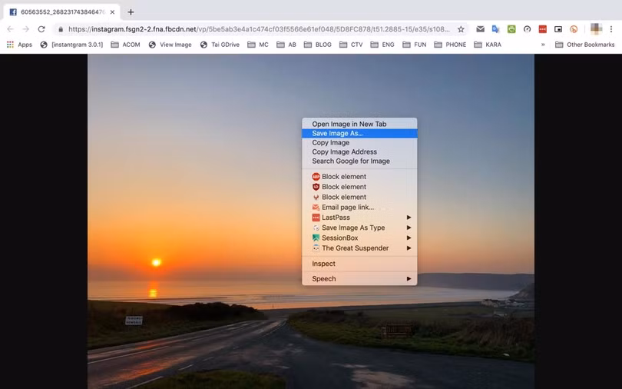This screenshot has height=389, width=622.
Task: Open the BLOG bookmarks folder
Action: tap(317, 45)
